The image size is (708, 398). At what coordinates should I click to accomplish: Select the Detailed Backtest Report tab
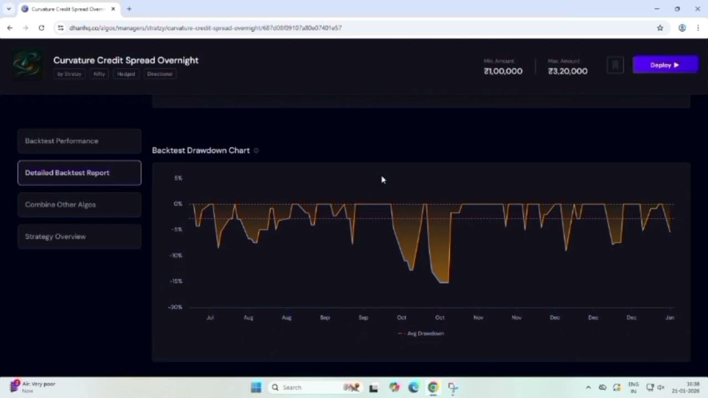80,172
